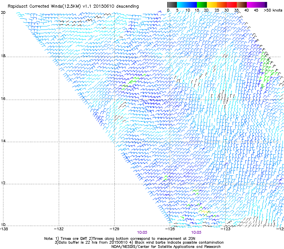Click the yellow 20-25 knots legend swatch
Viewport: 284px width, 249px height.
click(212, 5)
